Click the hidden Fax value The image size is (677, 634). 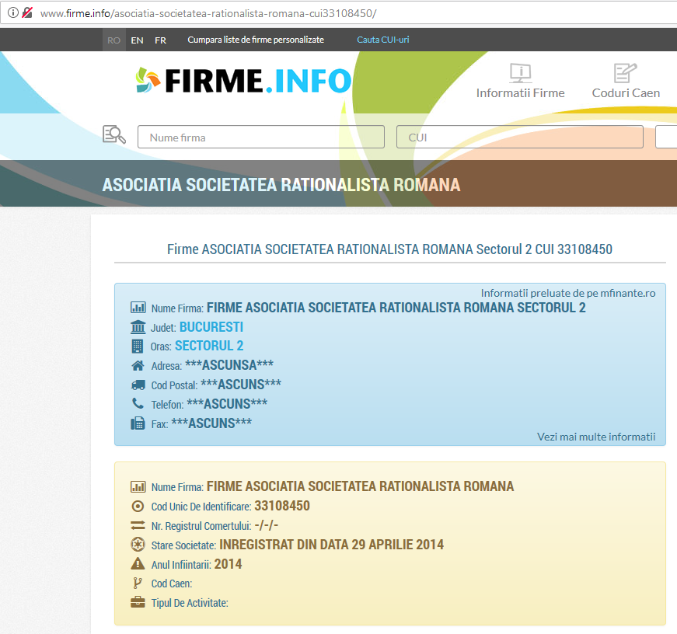tap(211, 423)
